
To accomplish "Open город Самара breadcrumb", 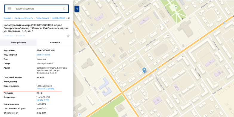I will (x=42, y=18).
